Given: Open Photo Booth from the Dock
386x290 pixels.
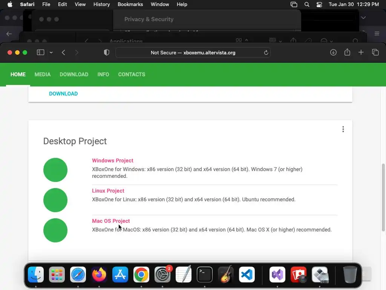Looking at the screenshot, I should [299, 275].
